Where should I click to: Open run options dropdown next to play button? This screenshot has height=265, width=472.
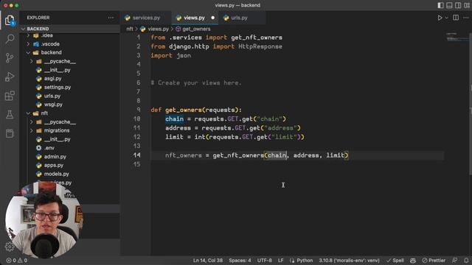(x=447, y=18)
